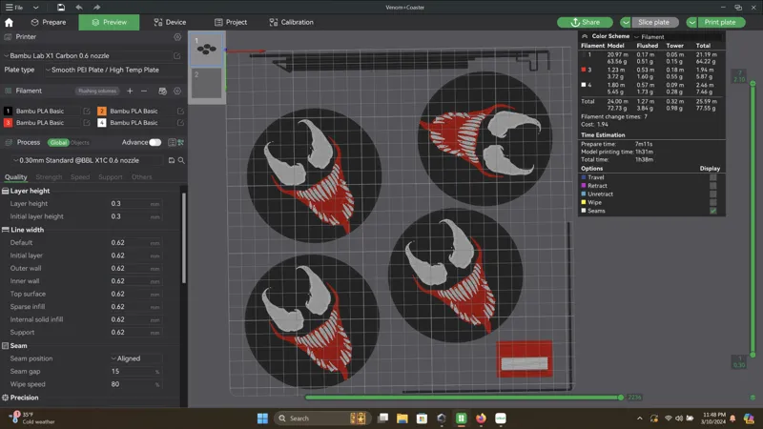Click AMS filament sync icon

(x=162, y=91)
